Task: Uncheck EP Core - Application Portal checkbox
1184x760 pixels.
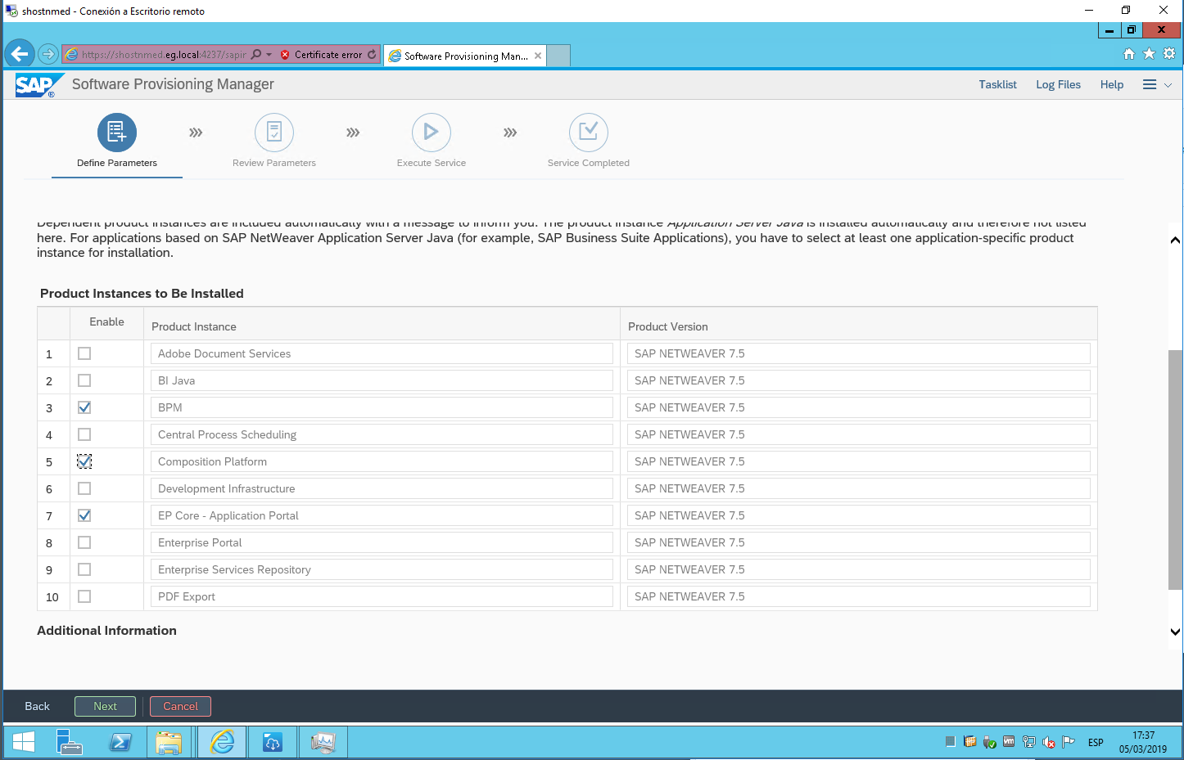Action: tap(84, 515)
